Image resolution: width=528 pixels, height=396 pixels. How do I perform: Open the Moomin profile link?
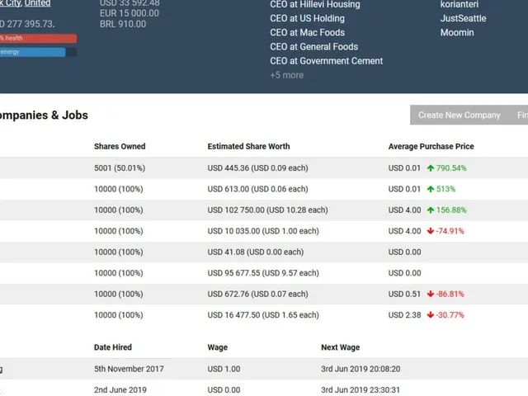(457, 33)
